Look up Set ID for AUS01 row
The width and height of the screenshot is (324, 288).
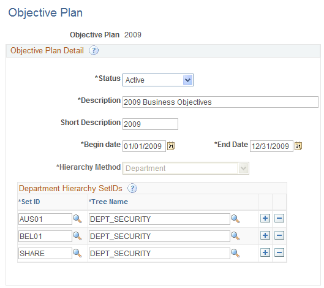click(77, 219)
